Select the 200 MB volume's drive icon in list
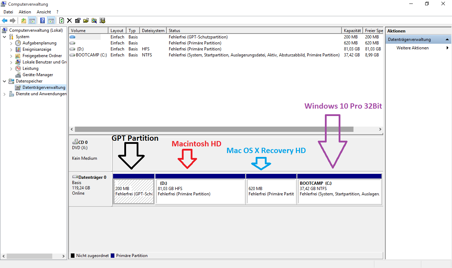452x268 pixels. (72, 37)
